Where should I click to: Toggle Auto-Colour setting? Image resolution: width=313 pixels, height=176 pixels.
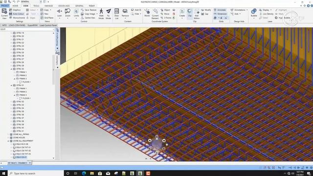(x=17, y=14)
